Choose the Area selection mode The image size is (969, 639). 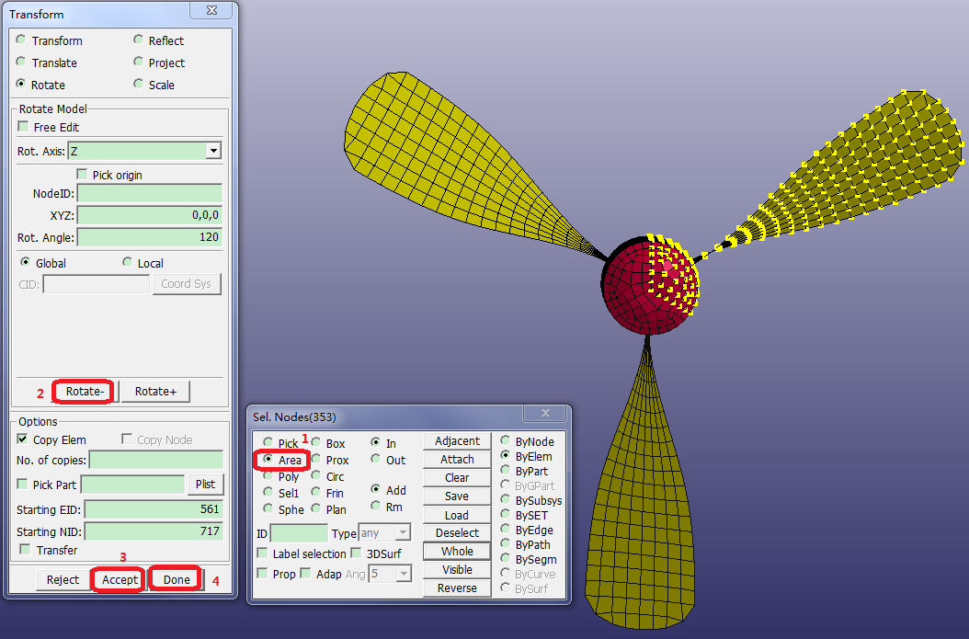[x=268, y=460]
